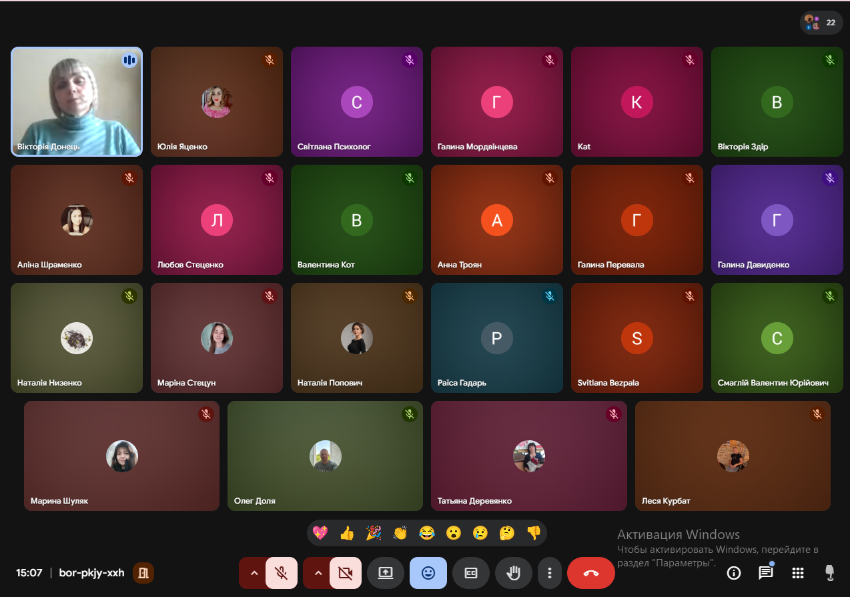Turn on your camera
This screenshot has height=597, width=850.
click(345, 573)
